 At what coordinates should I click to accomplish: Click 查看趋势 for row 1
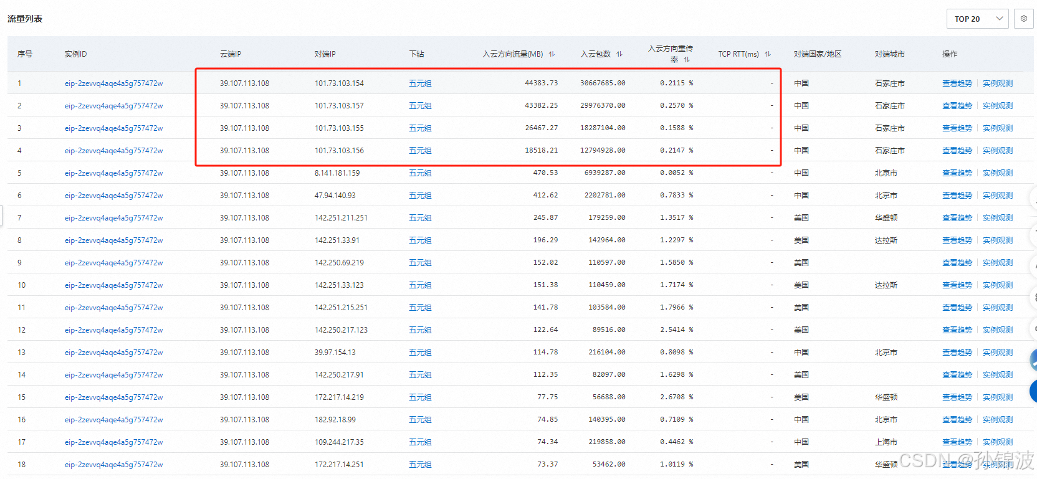[x=957, y=83]
